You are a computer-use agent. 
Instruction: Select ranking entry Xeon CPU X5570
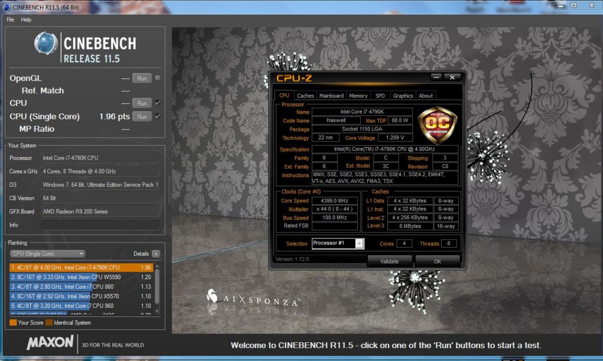point(81,296)
